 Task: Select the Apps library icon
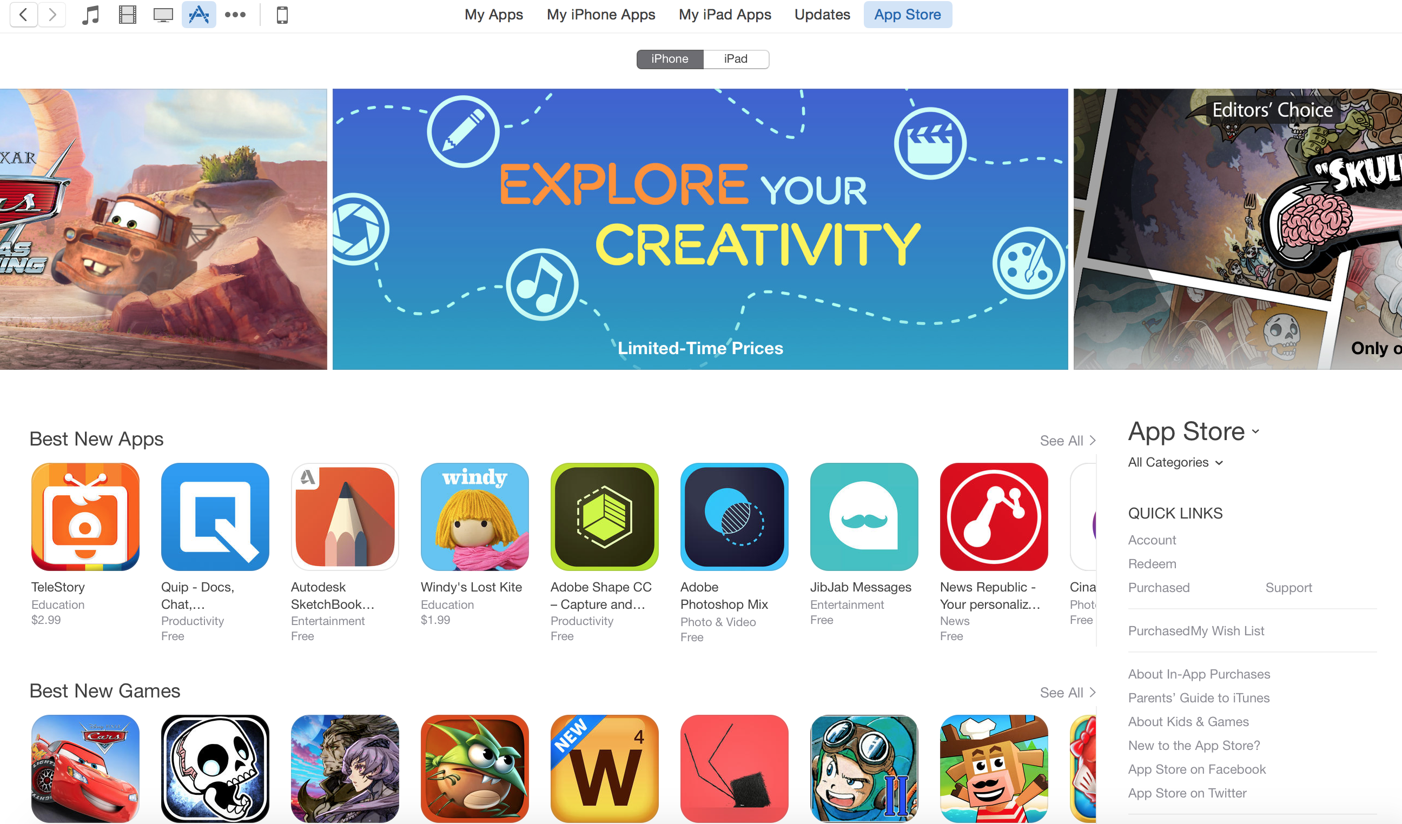[x=199, y=15]
